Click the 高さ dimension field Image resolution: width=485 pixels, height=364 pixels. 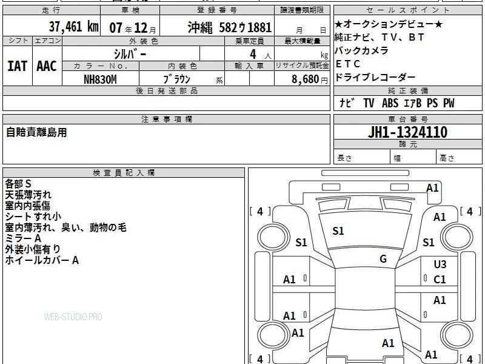(460, 157)
